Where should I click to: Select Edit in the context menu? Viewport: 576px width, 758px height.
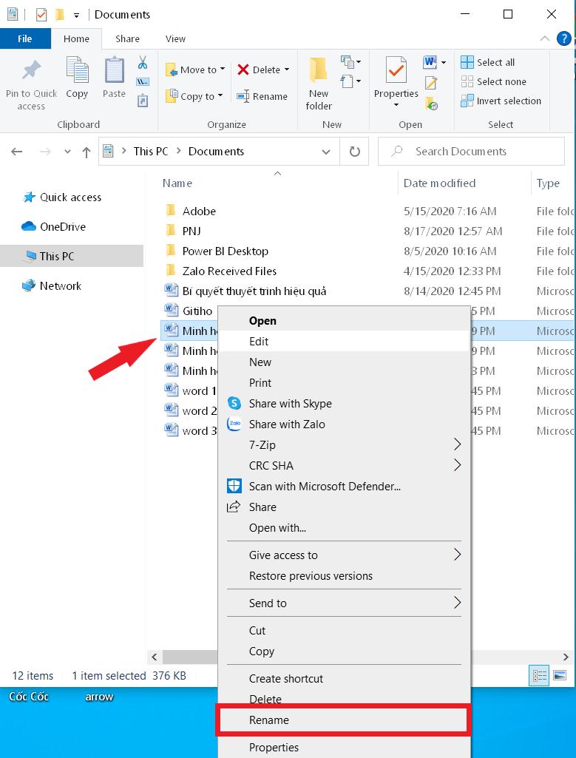click(x=344, y=342)
